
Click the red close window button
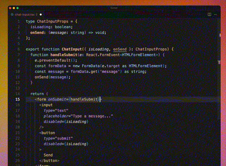[x=10, y=8]
